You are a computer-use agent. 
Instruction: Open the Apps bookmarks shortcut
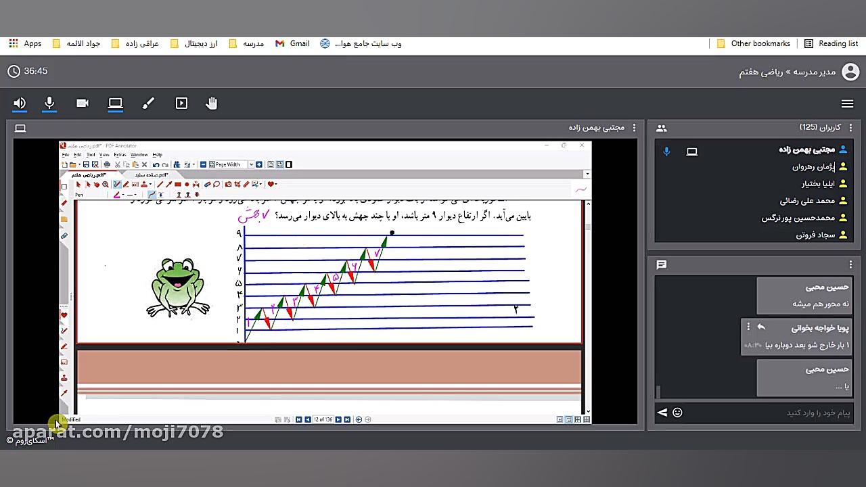(26, 43)
